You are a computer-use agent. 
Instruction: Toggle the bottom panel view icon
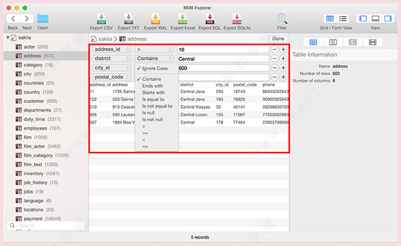tap(376, 19)
